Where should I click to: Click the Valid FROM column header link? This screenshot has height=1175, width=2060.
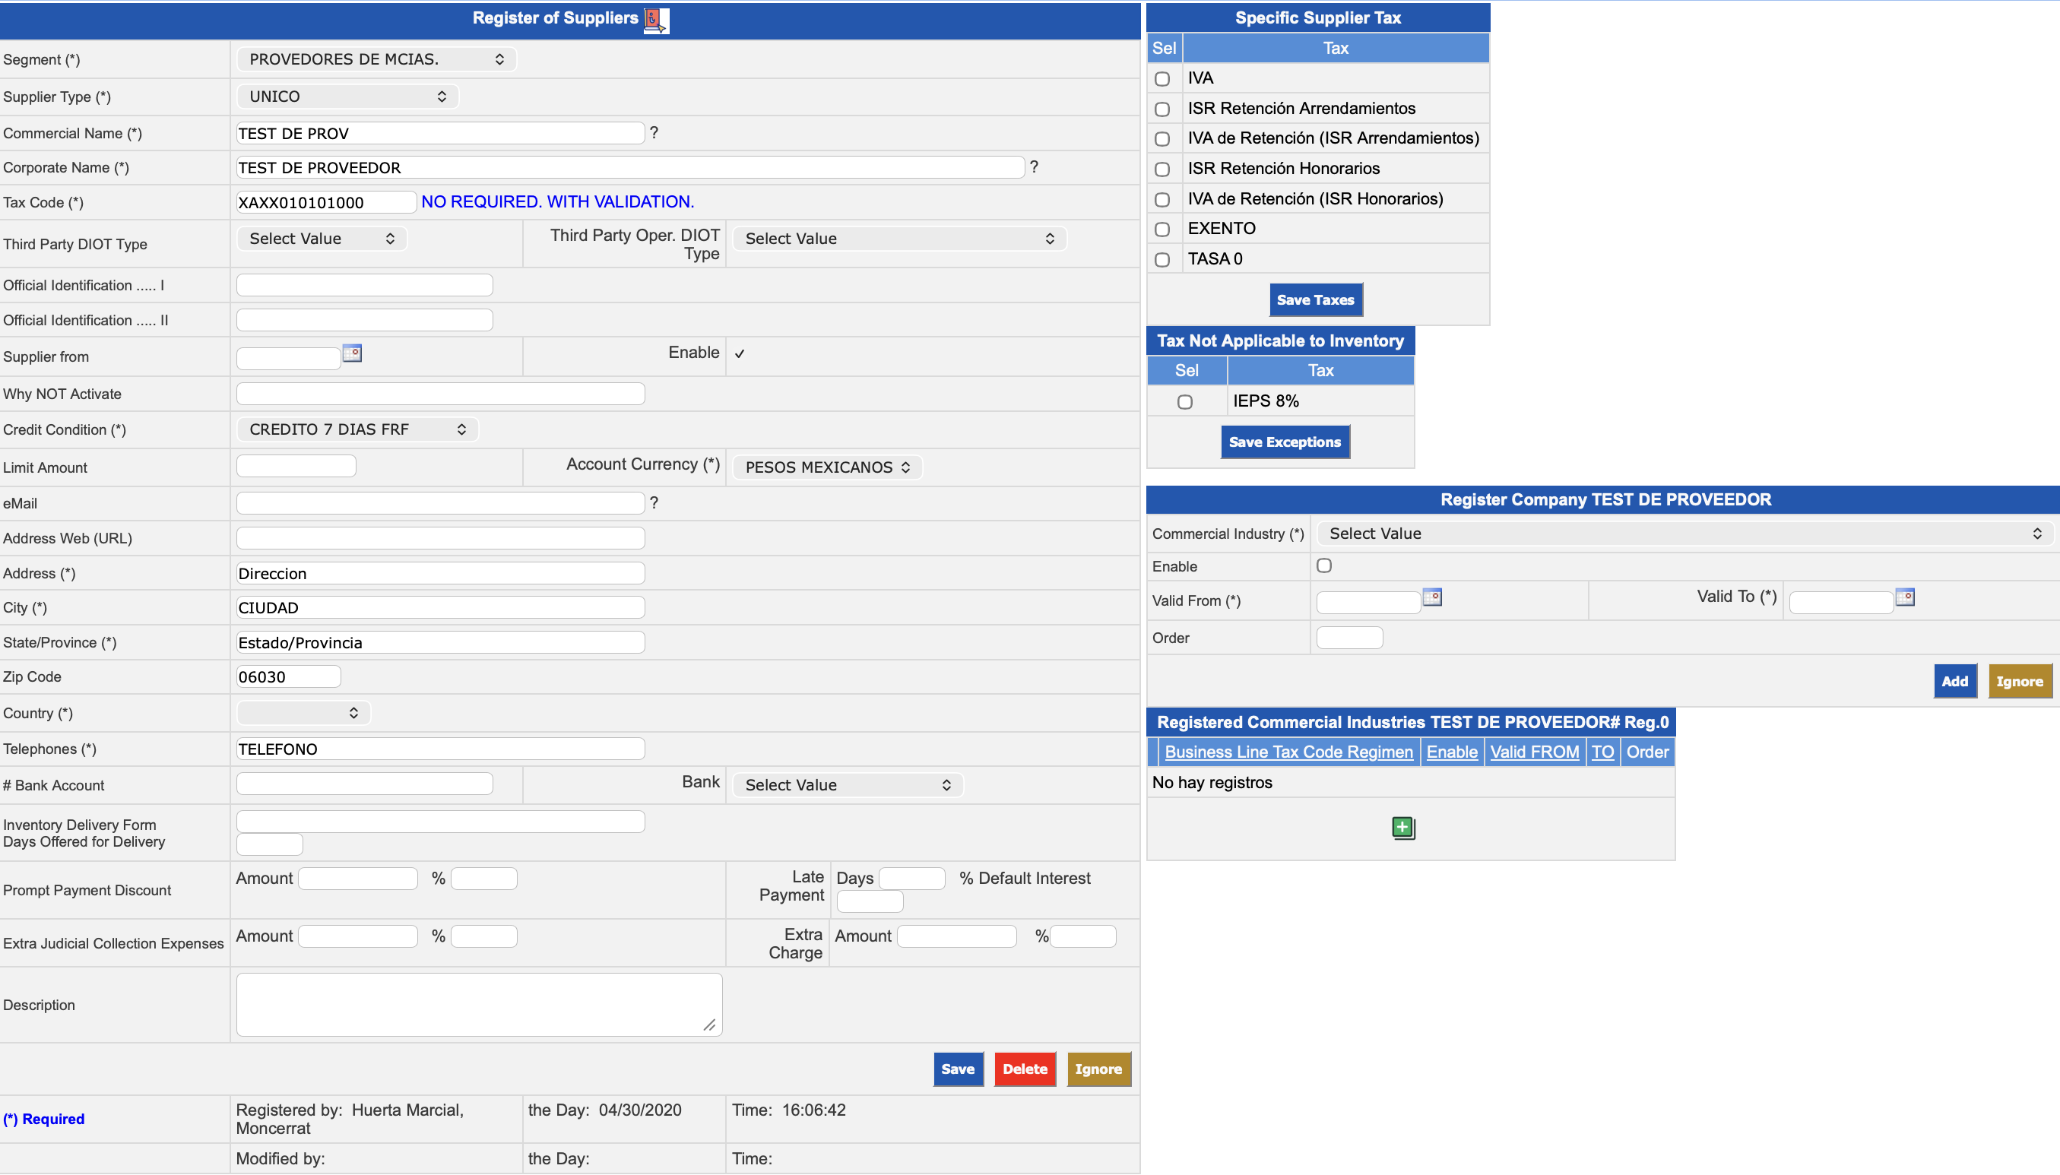coord(1534,752)
